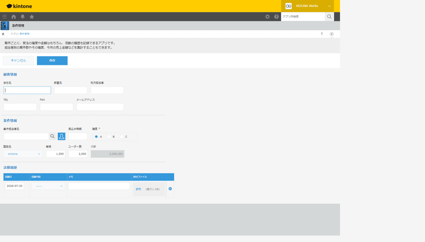Click the 活動日 date field 2026-07-20
The height and width of the screenshot is (242, 425).
click(x=14, y=186)
